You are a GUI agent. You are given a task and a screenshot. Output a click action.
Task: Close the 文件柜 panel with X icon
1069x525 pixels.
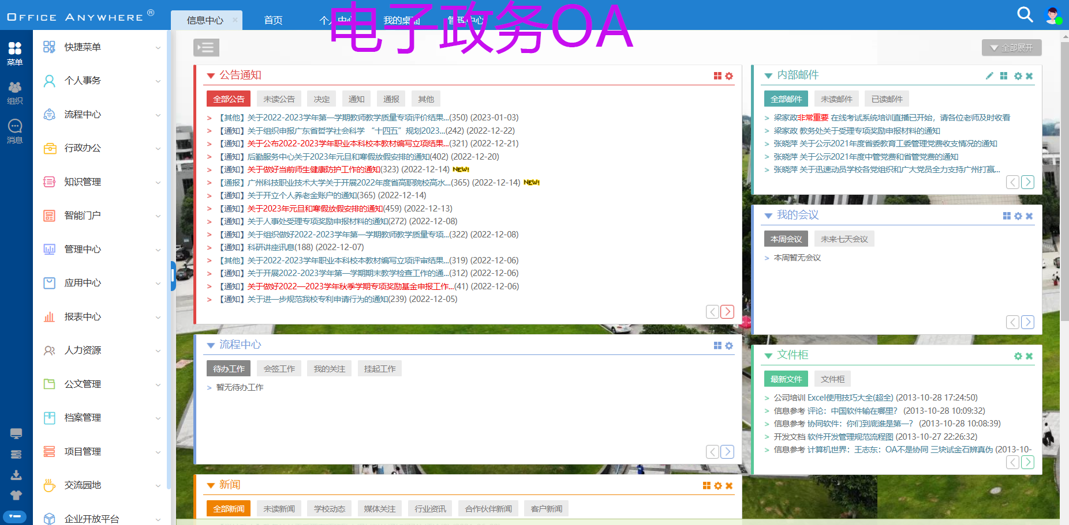1029,356
